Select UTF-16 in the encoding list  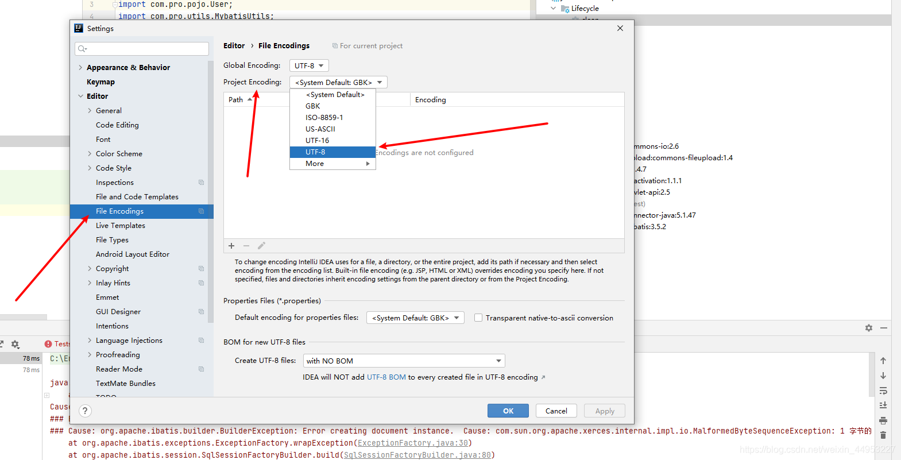coord(333,141)
